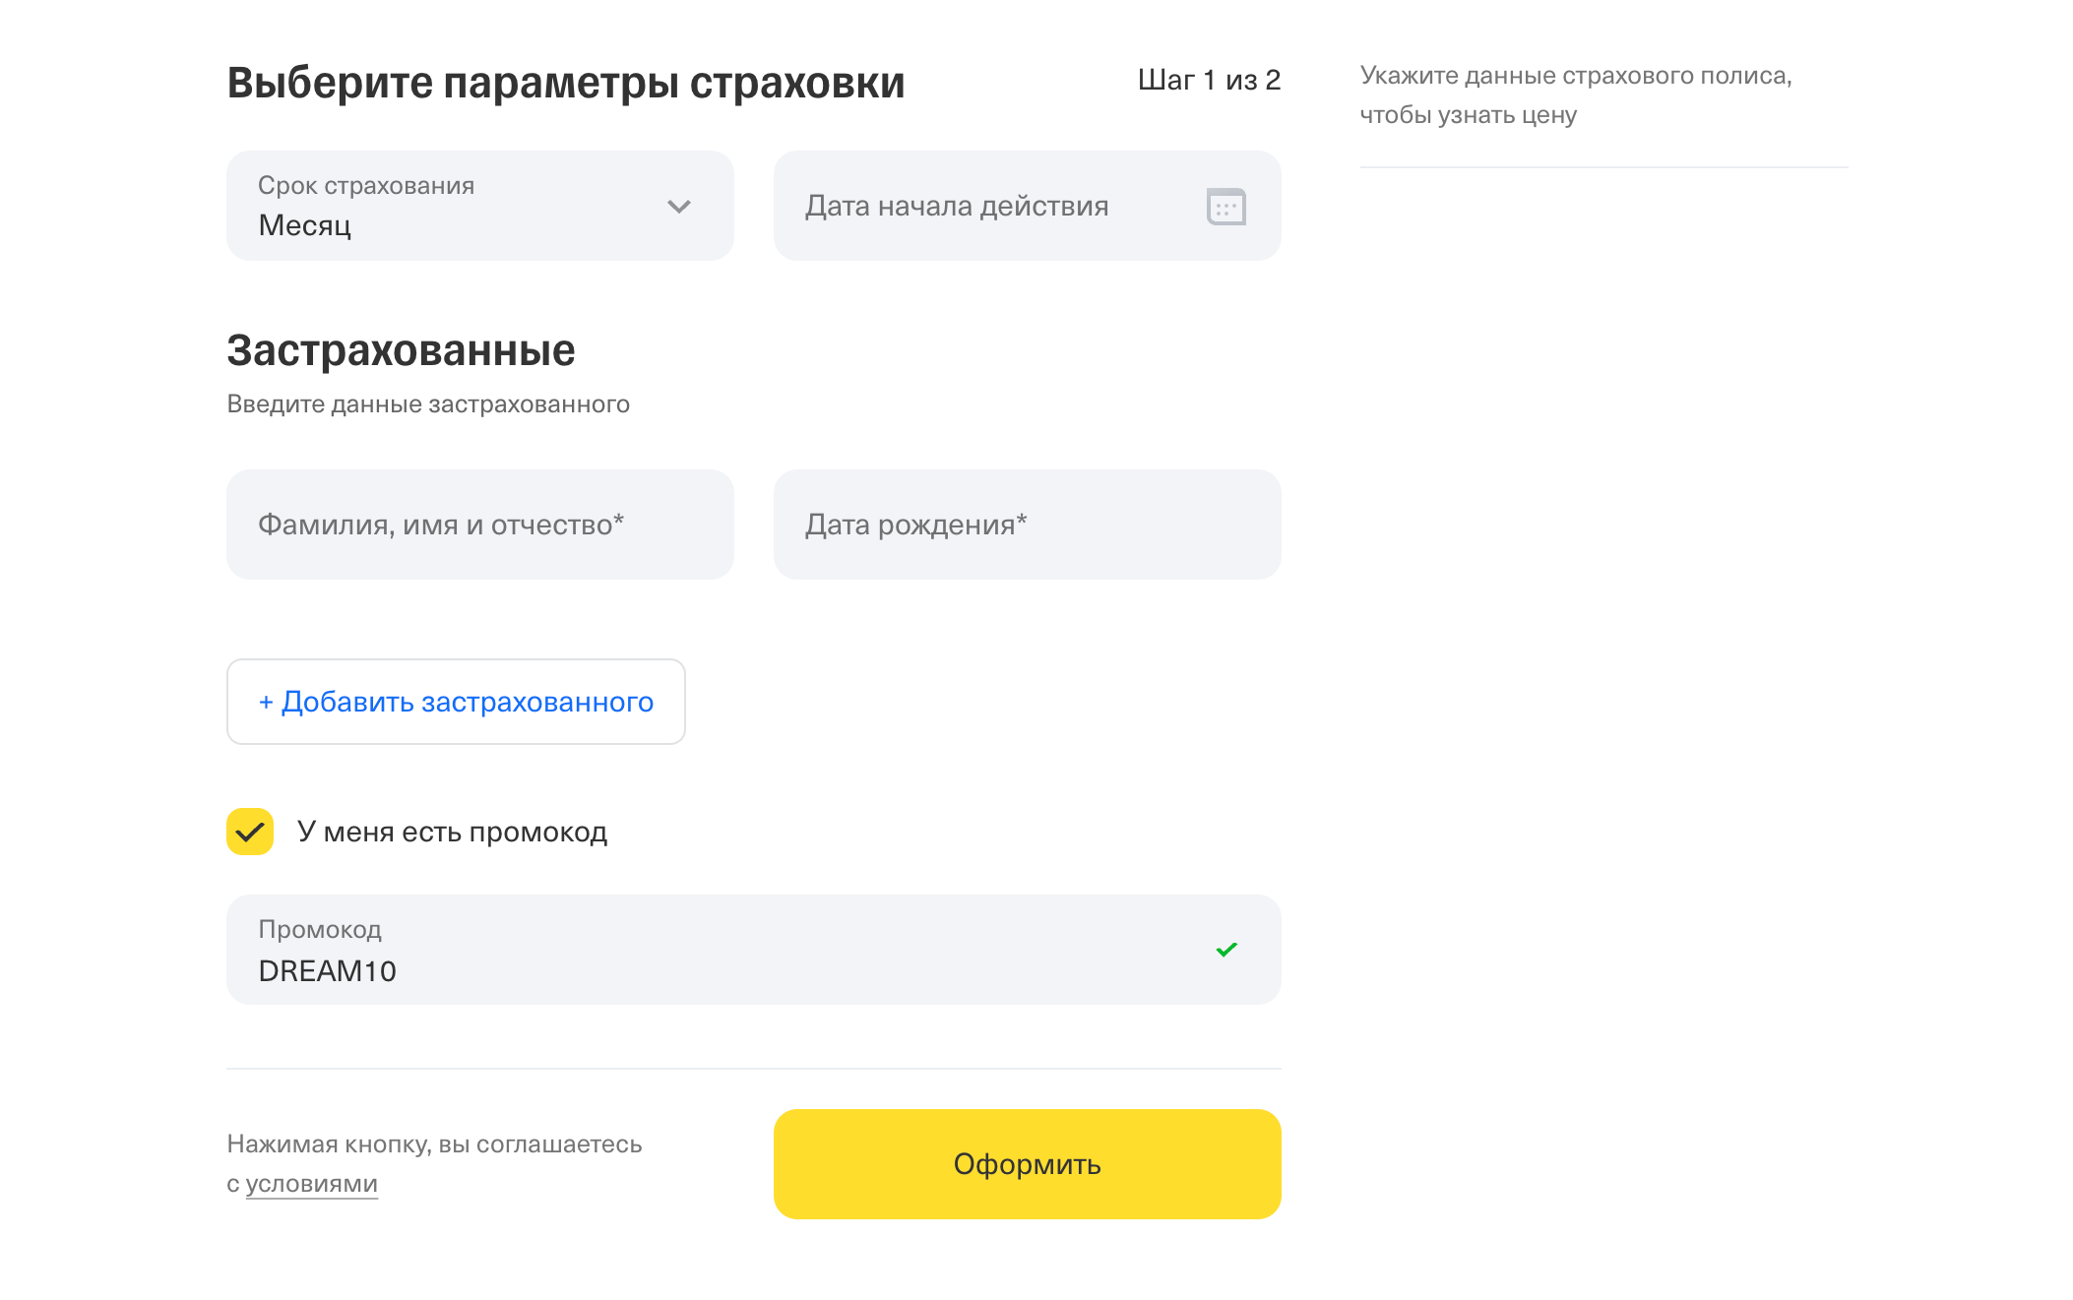Click the "Шаг 1 из 2" step indicator

point(1210,81)
